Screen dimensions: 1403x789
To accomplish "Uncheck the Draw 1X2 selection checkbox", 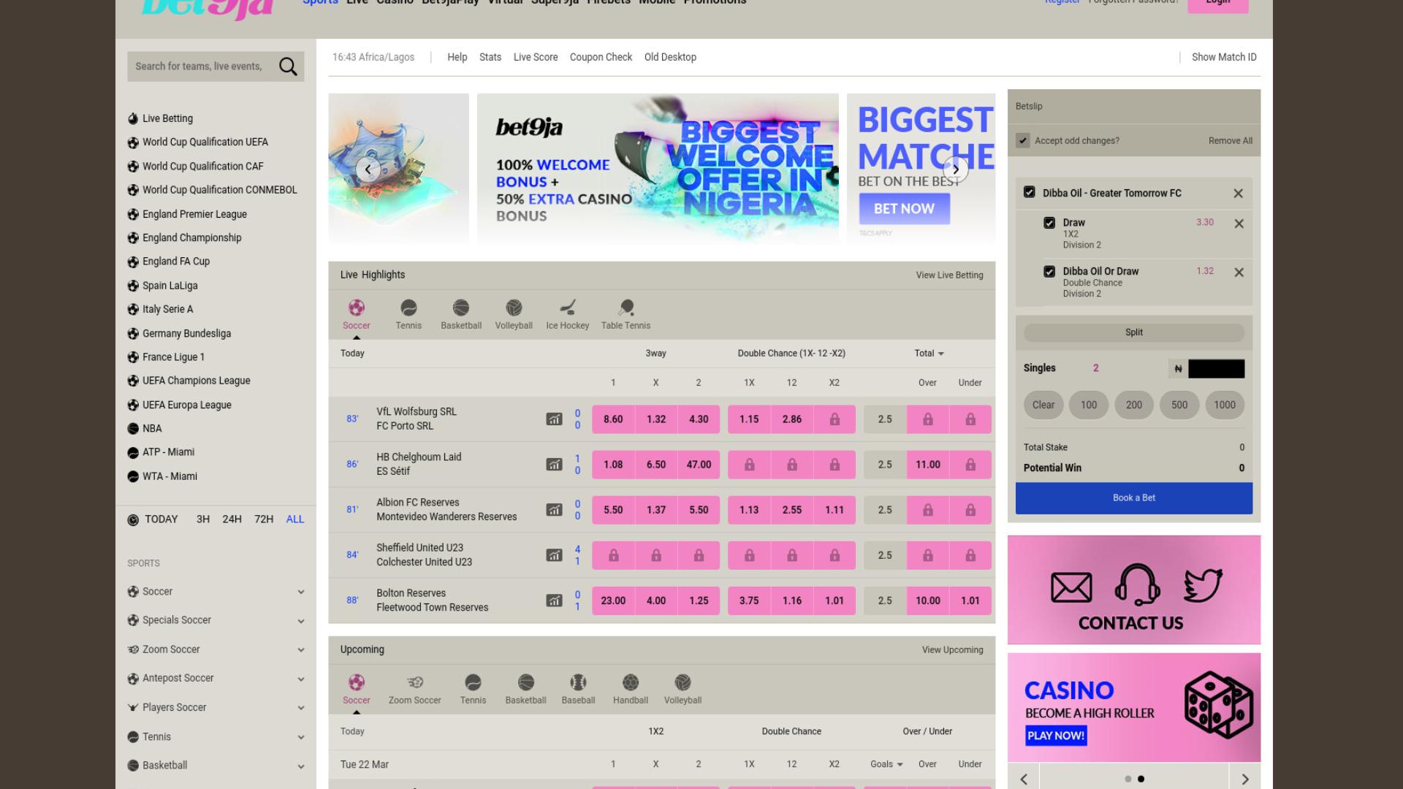I will click(1049, 223).
